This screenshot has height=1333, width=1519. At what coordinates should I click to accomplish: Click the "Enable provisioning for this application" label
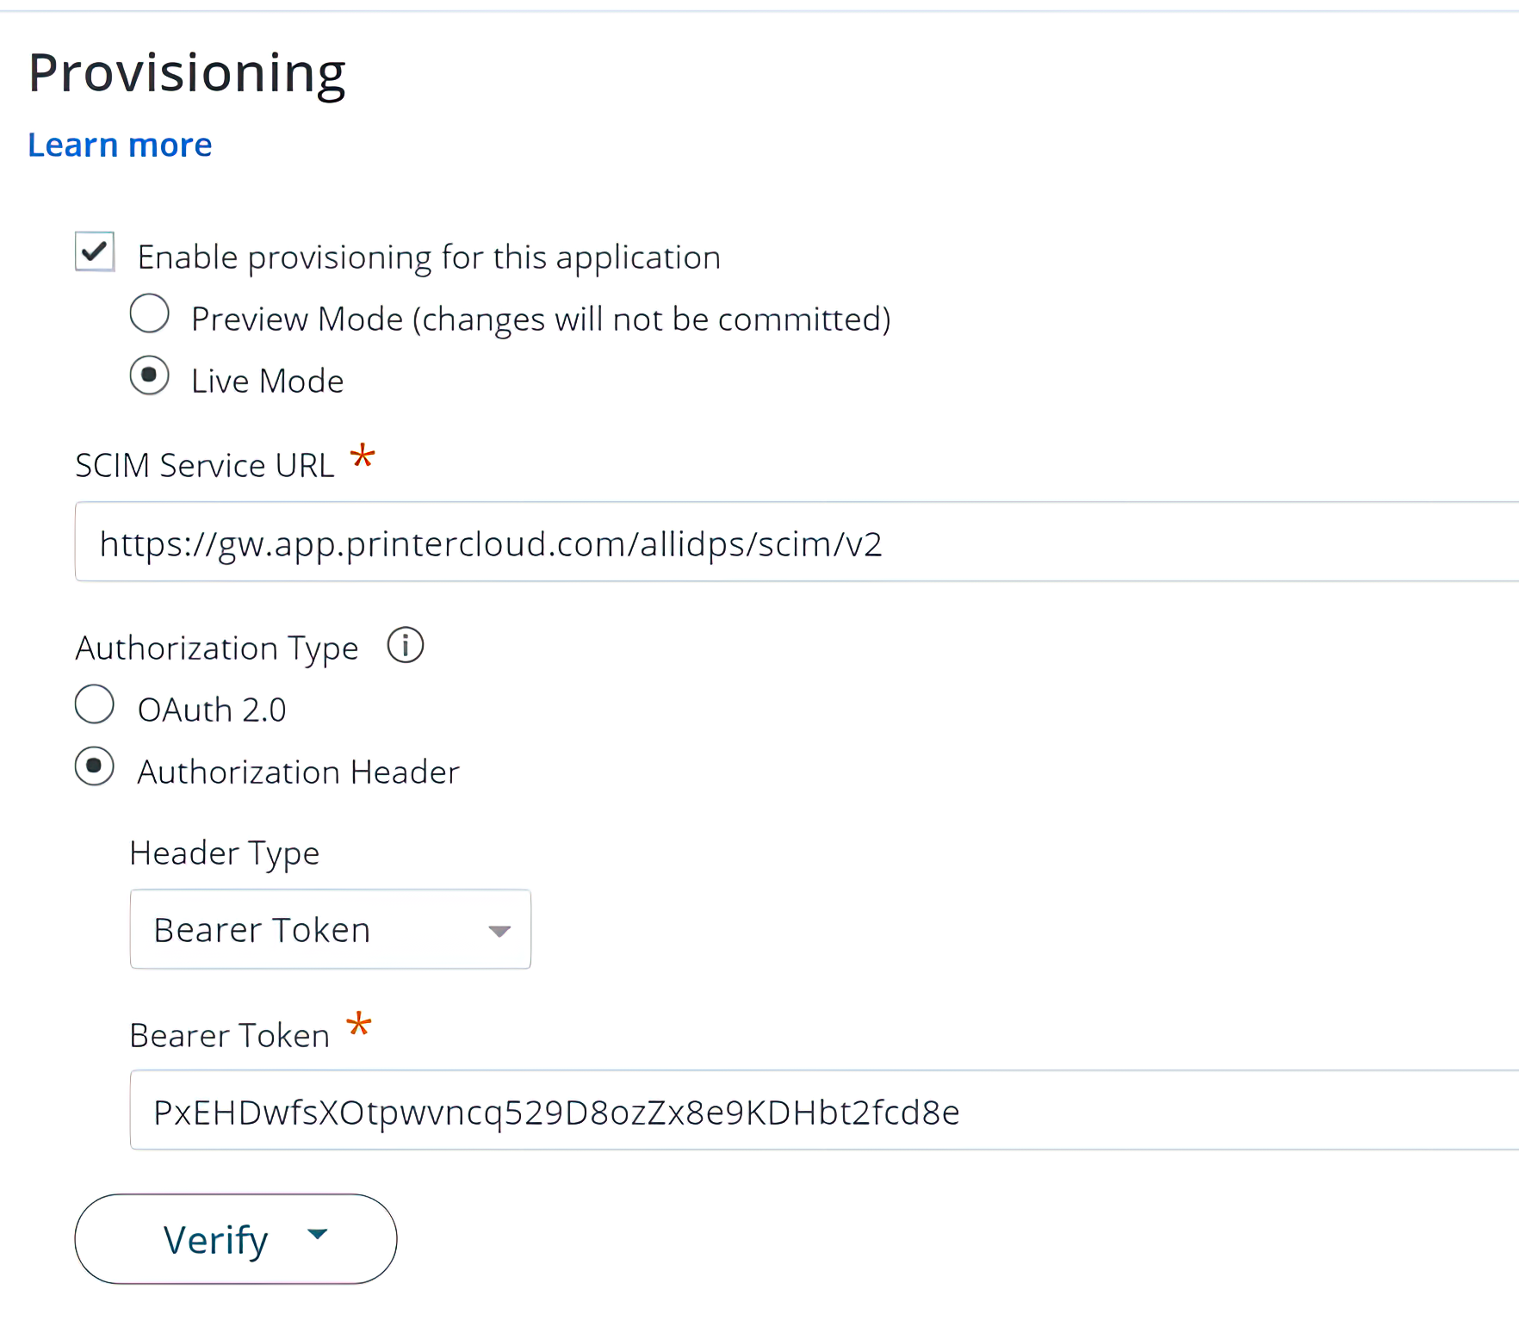point(429,257)
